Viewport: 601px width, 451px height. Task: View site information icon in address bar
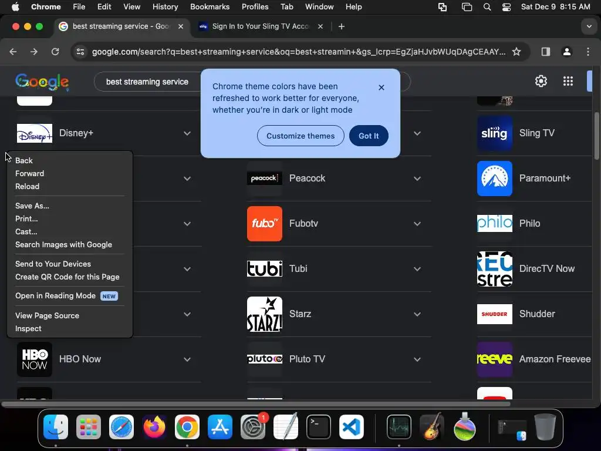click(x=80, y=52)
